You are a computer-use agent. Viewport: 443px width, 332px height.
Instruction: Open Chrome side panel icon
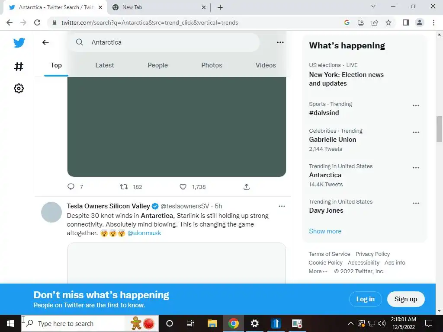[x=406, y=22]
